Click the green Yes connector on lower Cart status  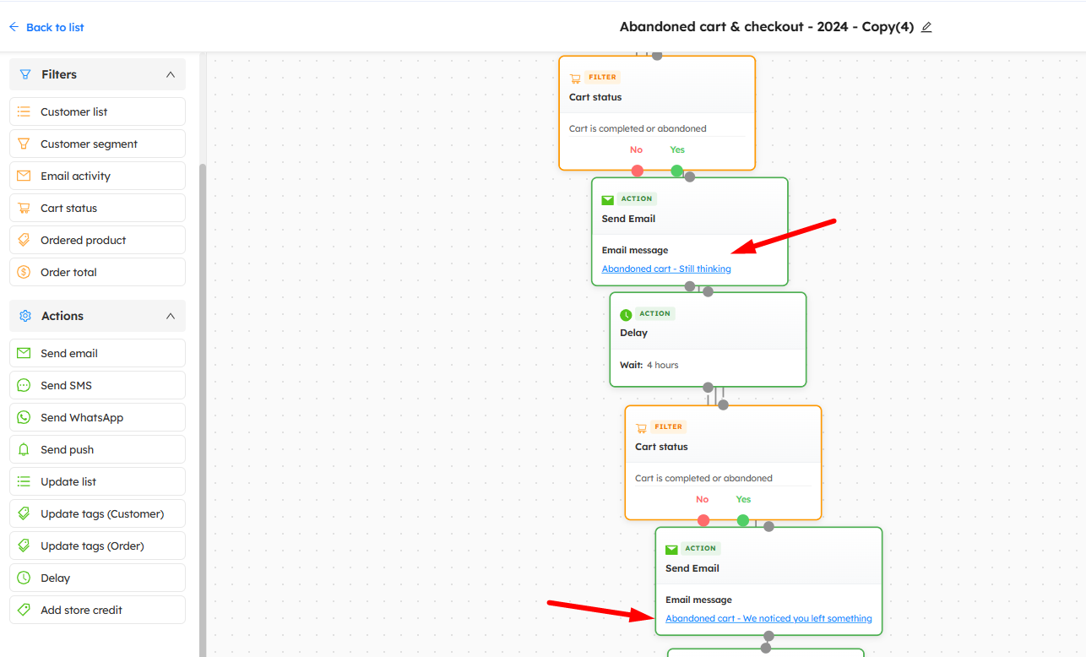[742, 520]
